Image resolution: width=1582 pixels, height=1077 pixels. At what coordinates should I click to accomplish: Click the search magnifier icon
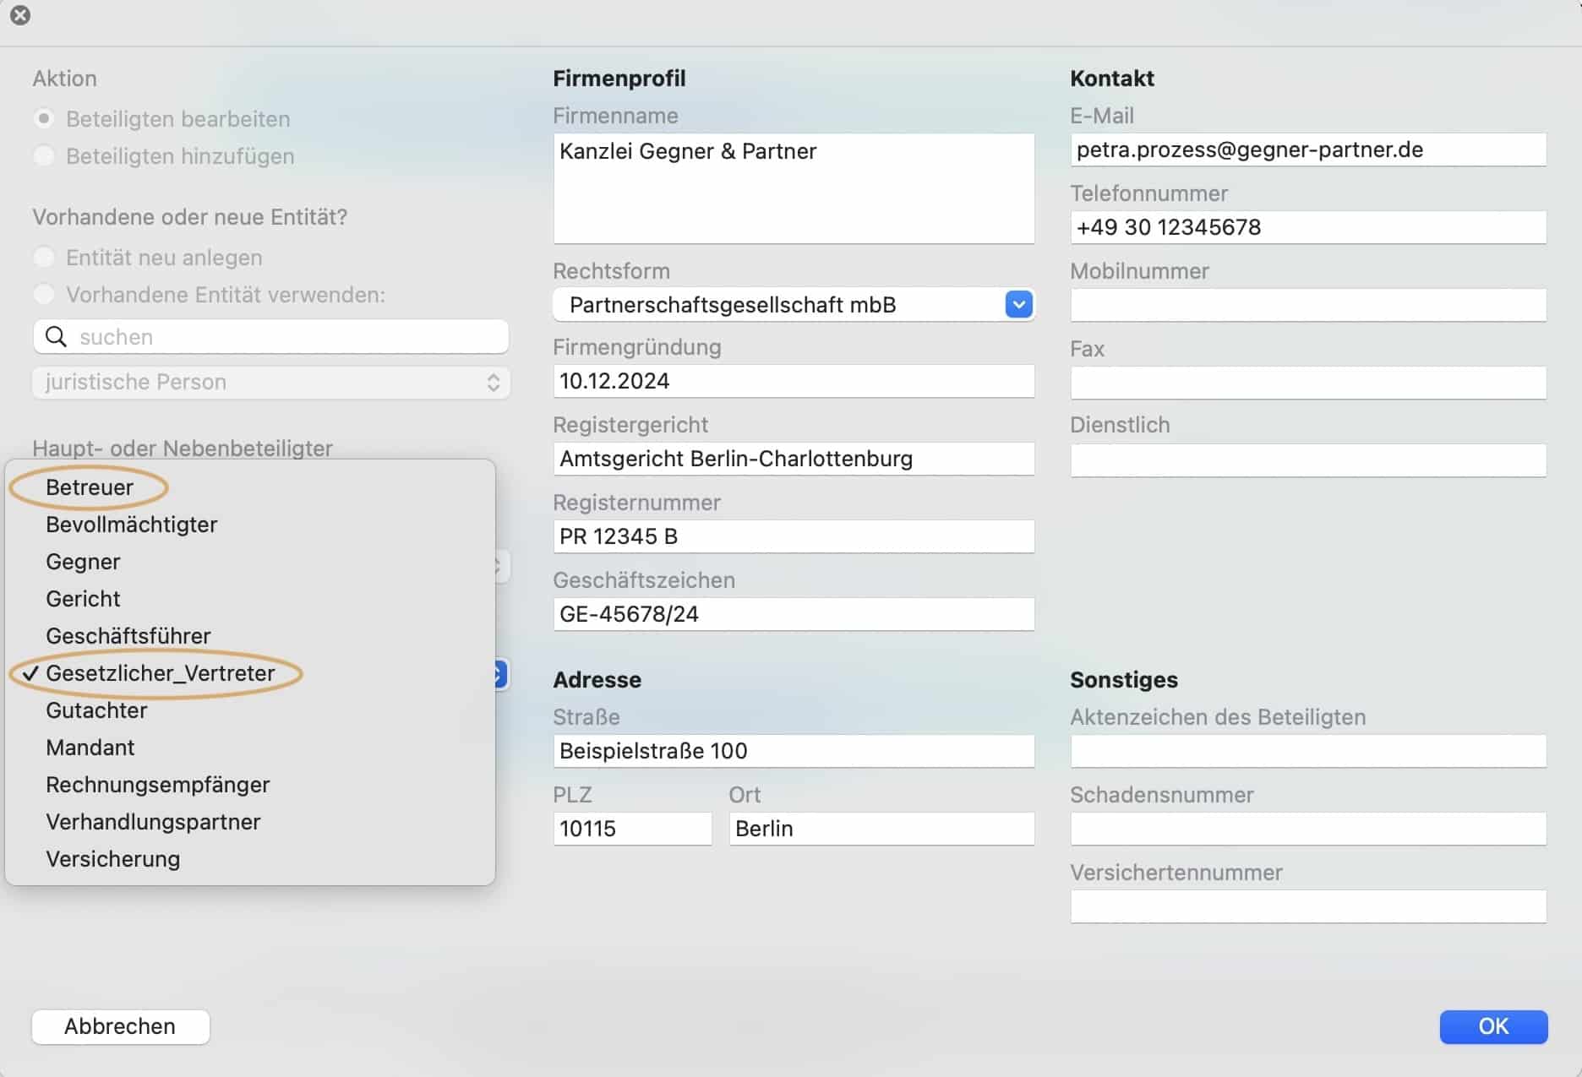click(x=56, y=337)
